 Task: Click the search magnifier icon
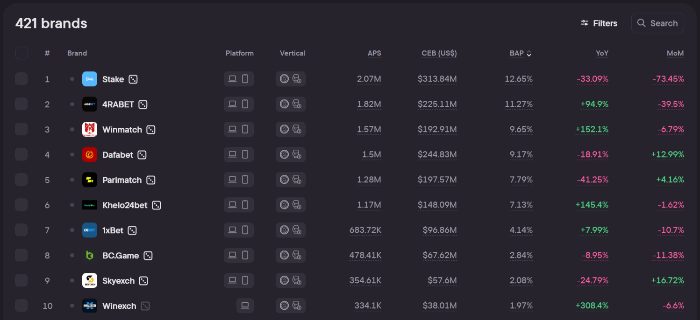(x=642, y=23)
